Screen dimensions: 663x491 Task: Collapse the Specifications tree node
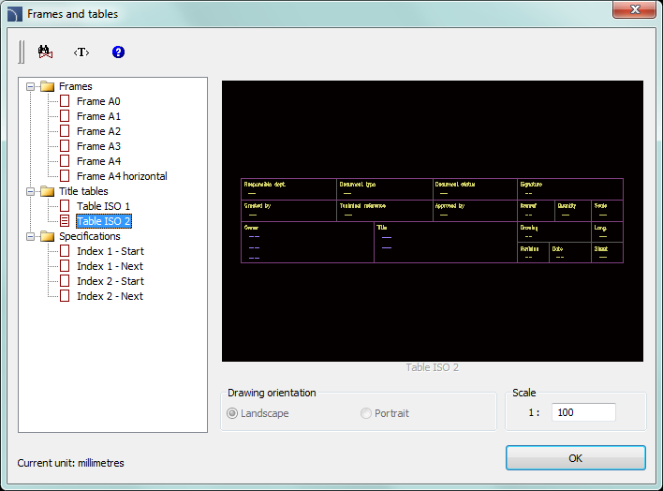pyautogui.click(x=31, y=237)
